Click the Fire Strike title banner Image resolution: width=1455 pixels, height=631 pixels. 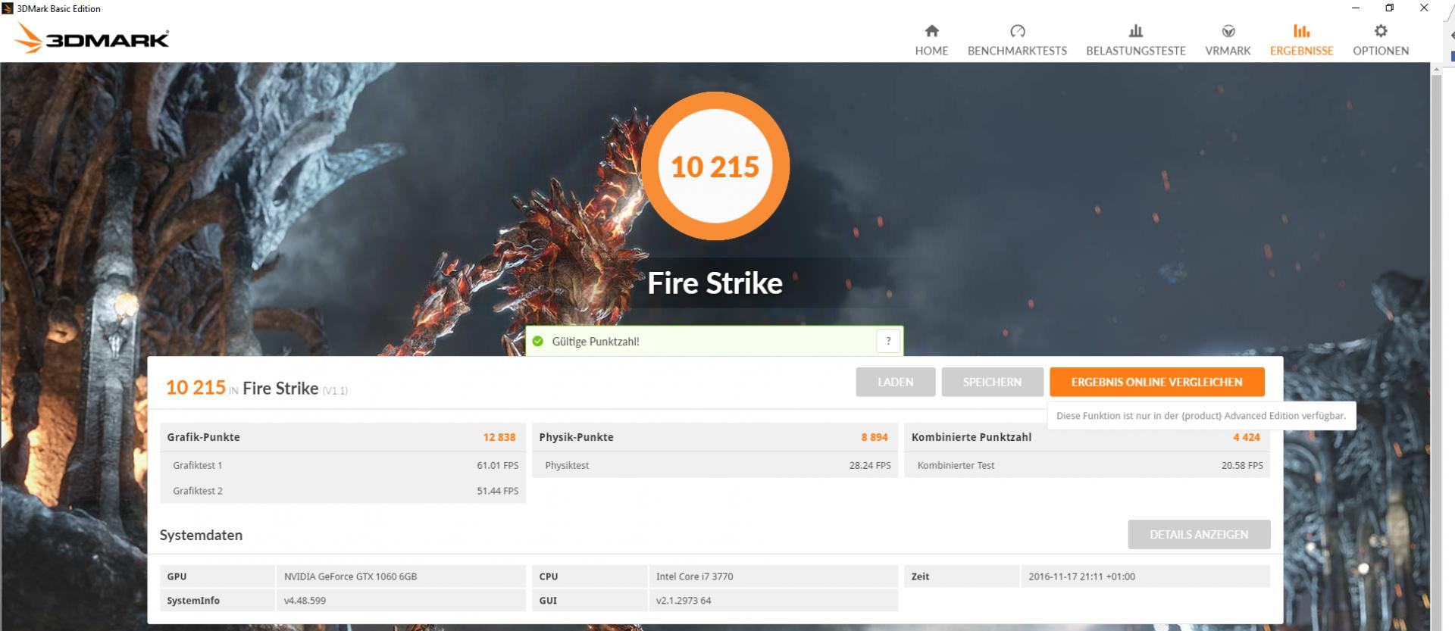tap(715, 283)
